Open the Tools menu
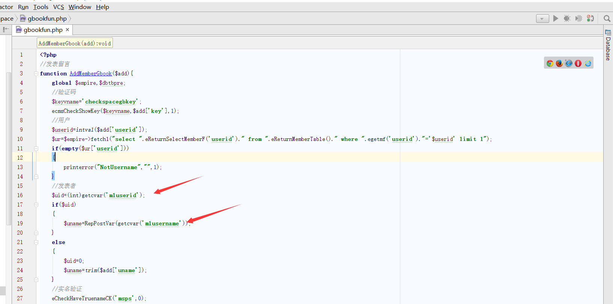This screenshot has height=304, width=613. pyautogui.click(x=41, y=7)
